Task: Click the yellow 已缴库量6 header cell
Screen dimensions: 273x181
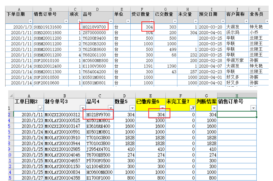Action: [x=151, y=104]
